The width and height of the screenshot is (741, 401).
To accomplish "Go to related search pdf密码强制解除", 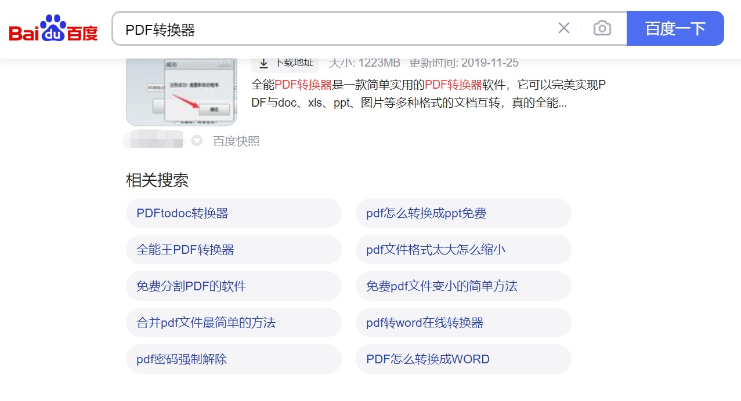I will tap(233, 359).
